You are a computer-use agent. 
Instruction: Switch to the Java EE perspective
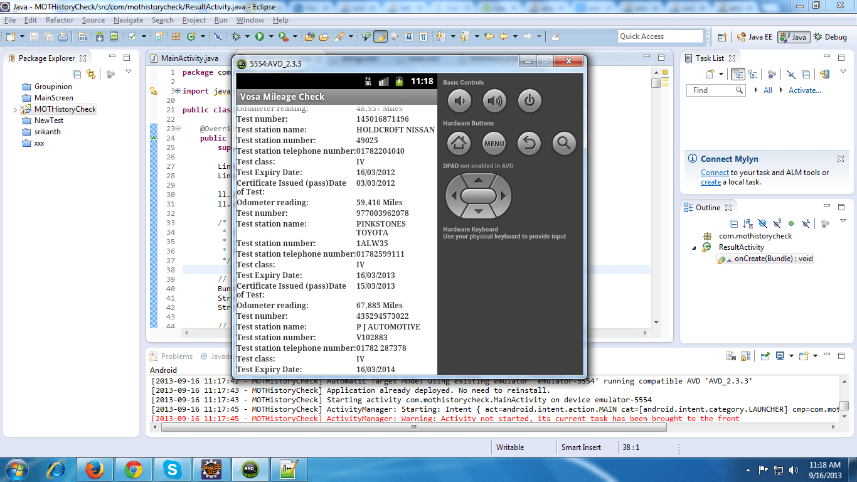coord(755,37)
